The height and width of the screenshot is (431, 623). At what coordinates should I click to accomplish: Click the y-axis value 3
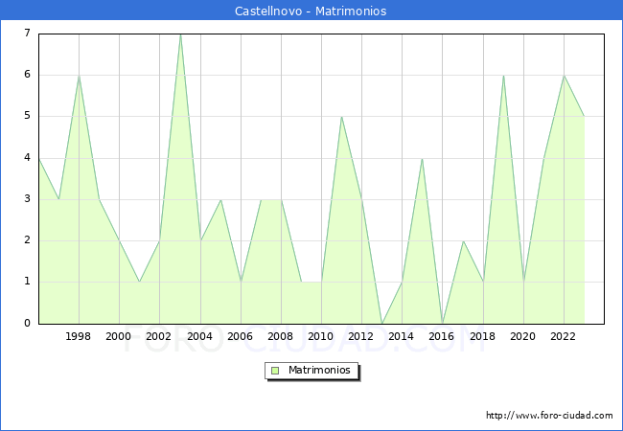pyautogui.click(x=27, y=199)
